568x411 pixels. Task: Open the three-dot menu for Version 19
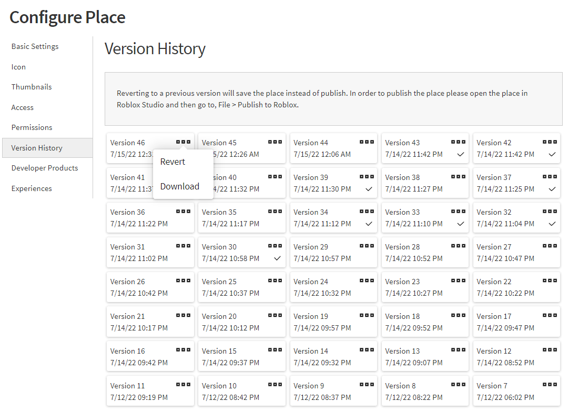tap(367, 315)
